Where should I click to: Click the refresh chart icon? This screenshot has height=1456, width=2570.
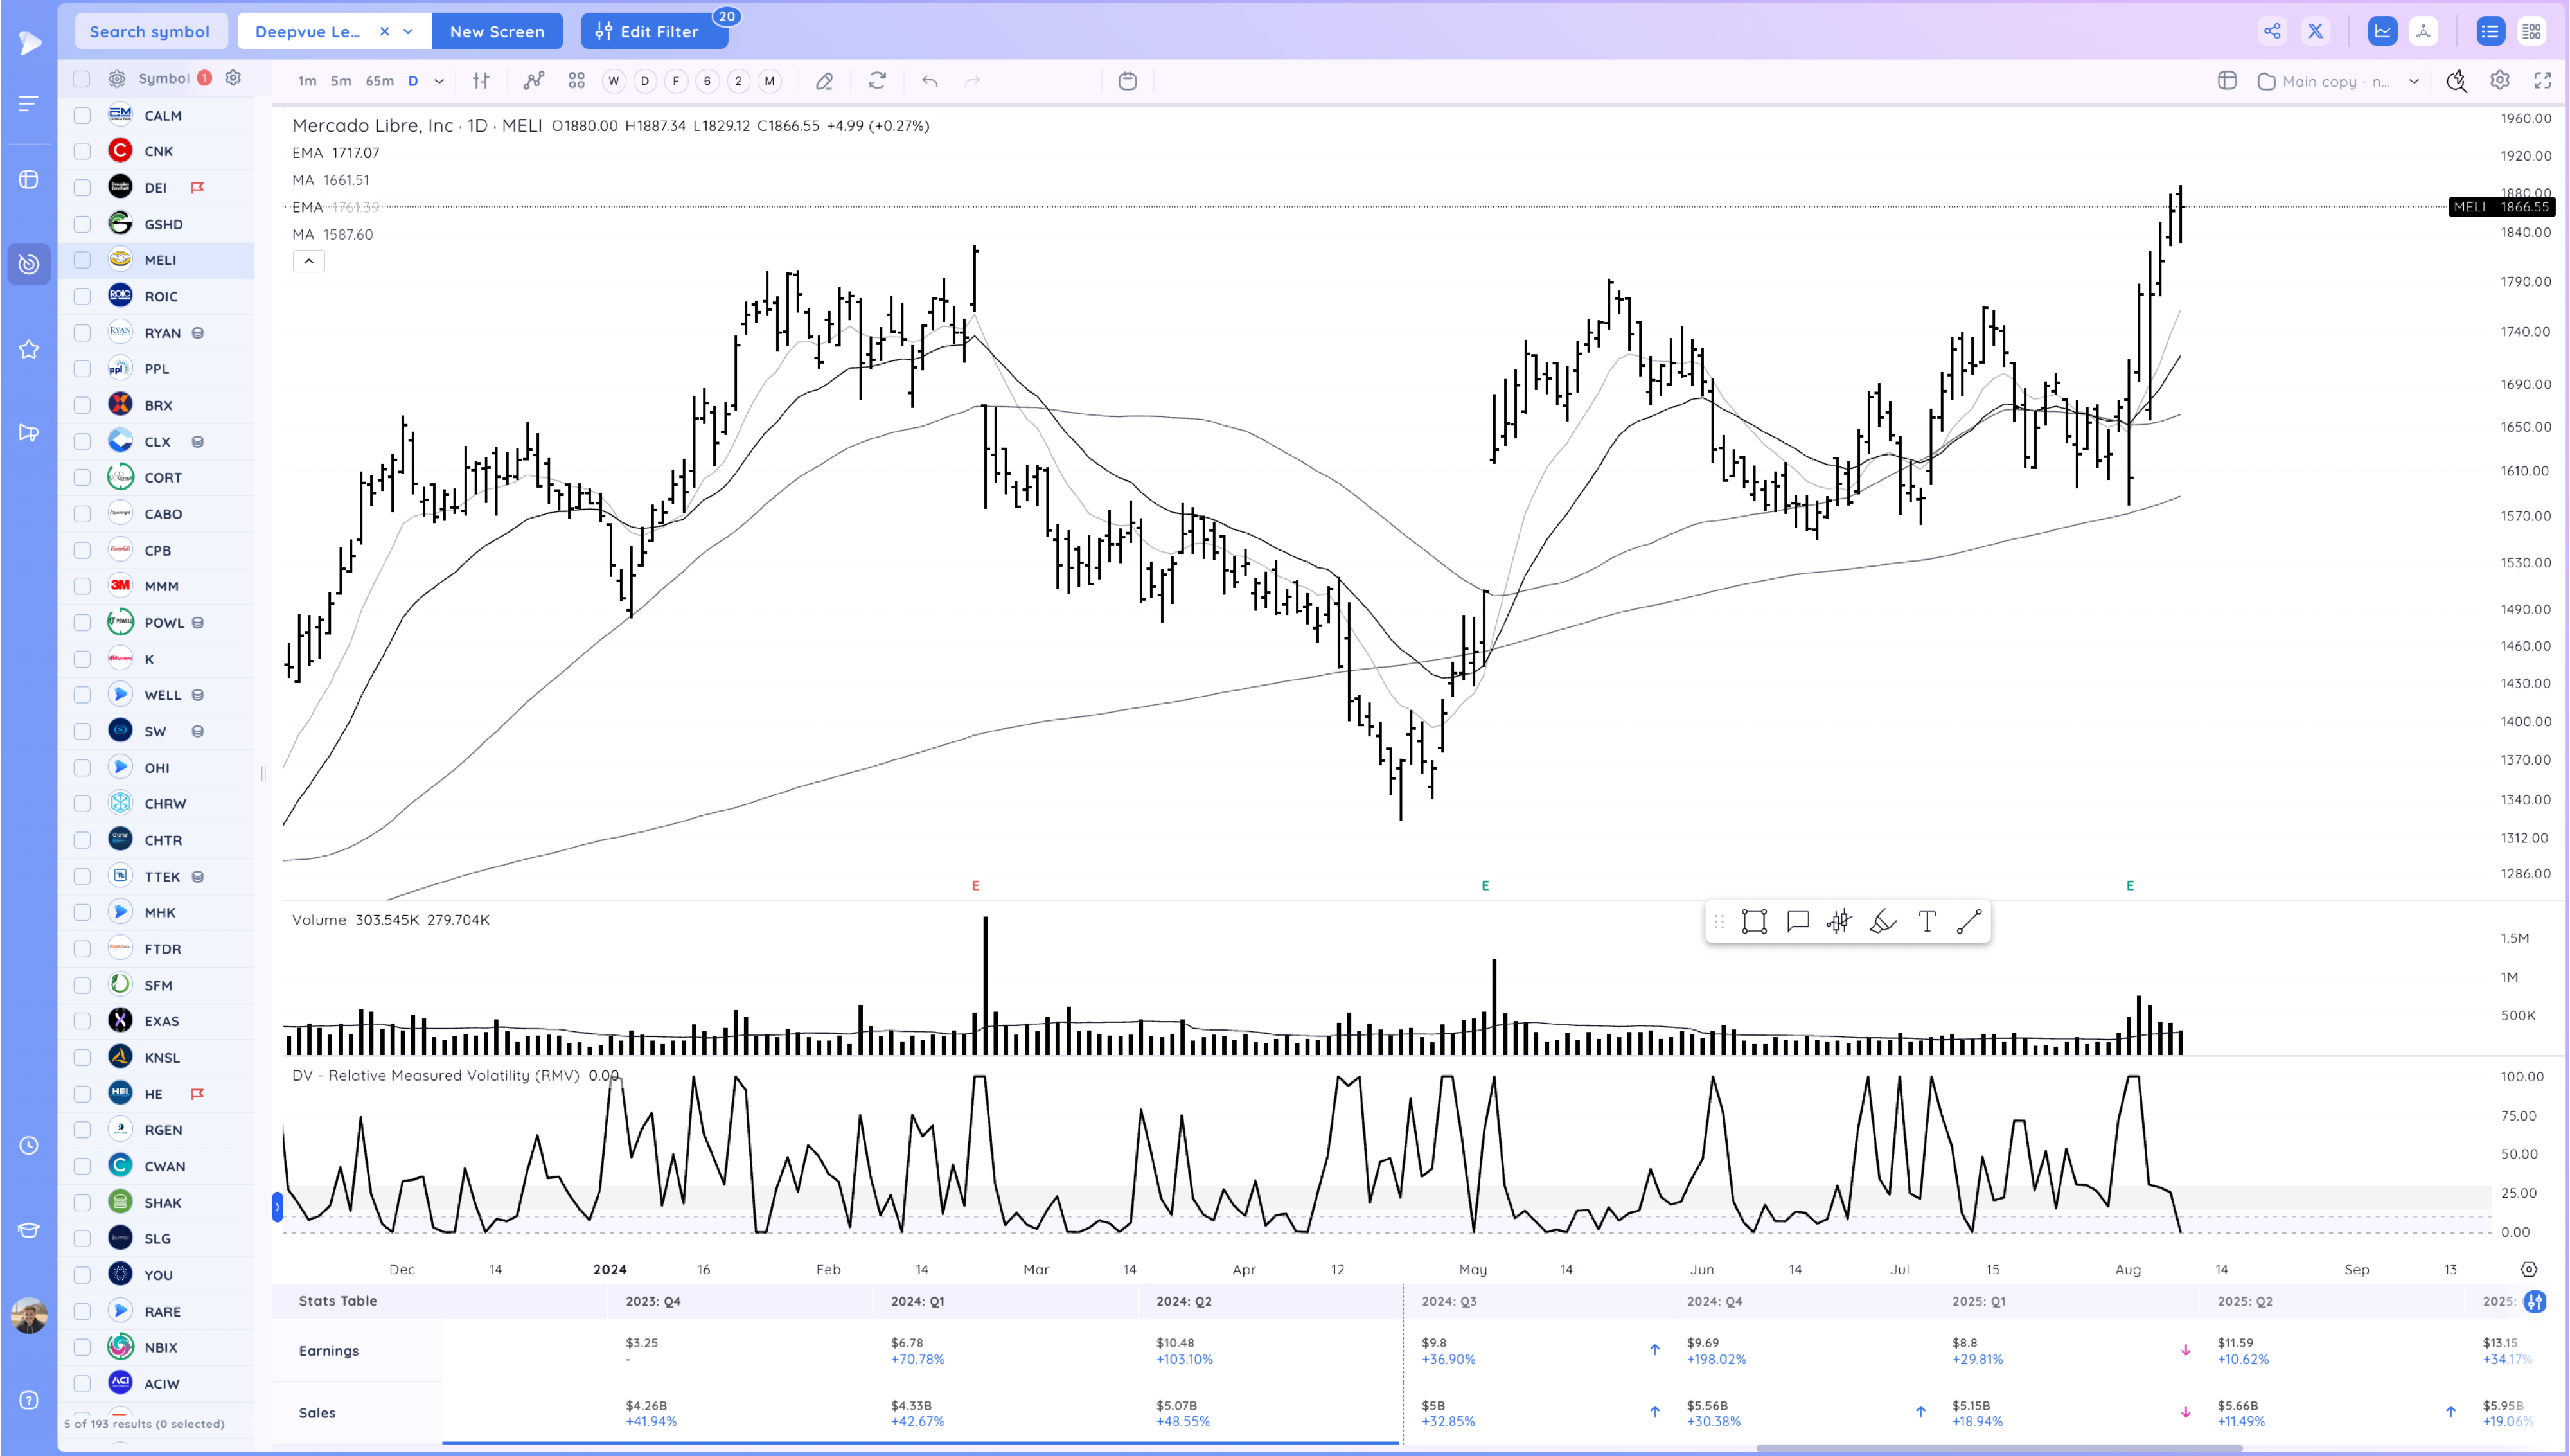point(876,81)
